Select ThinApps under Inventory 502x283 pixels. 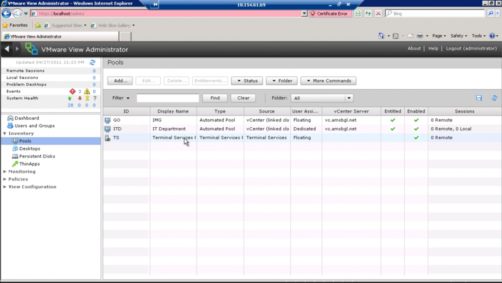click(x=29, y=164)
